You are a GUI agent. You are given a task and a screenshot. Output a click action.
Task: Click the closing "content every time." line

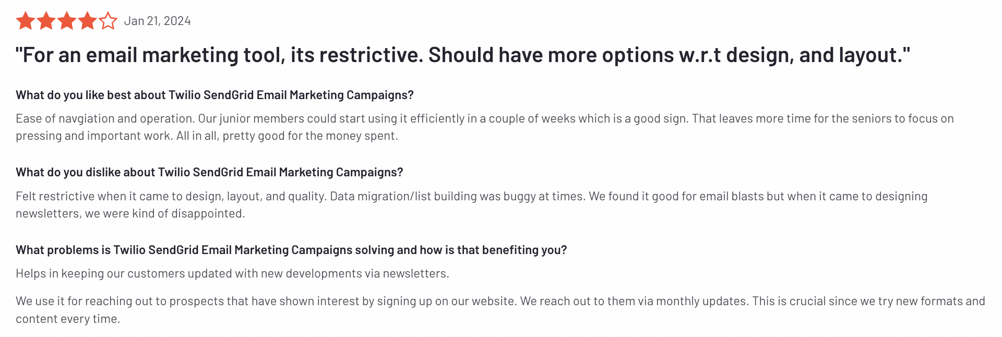(x=68, y=319)
